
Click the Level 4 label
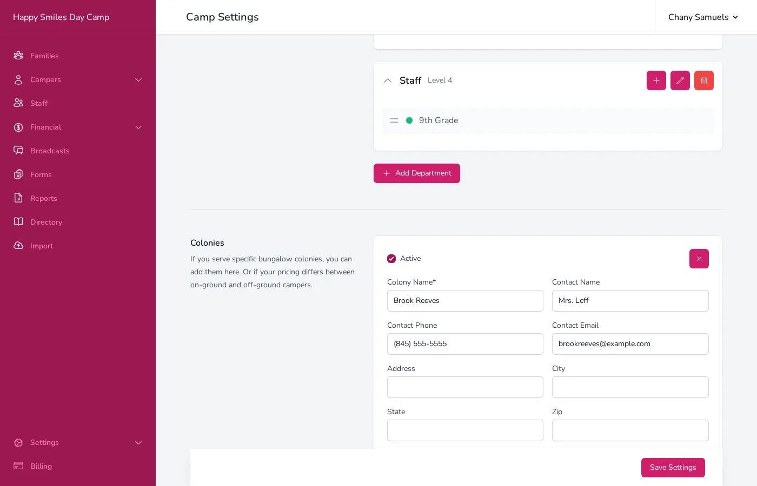pyautogui.click(x=440, y=80)
